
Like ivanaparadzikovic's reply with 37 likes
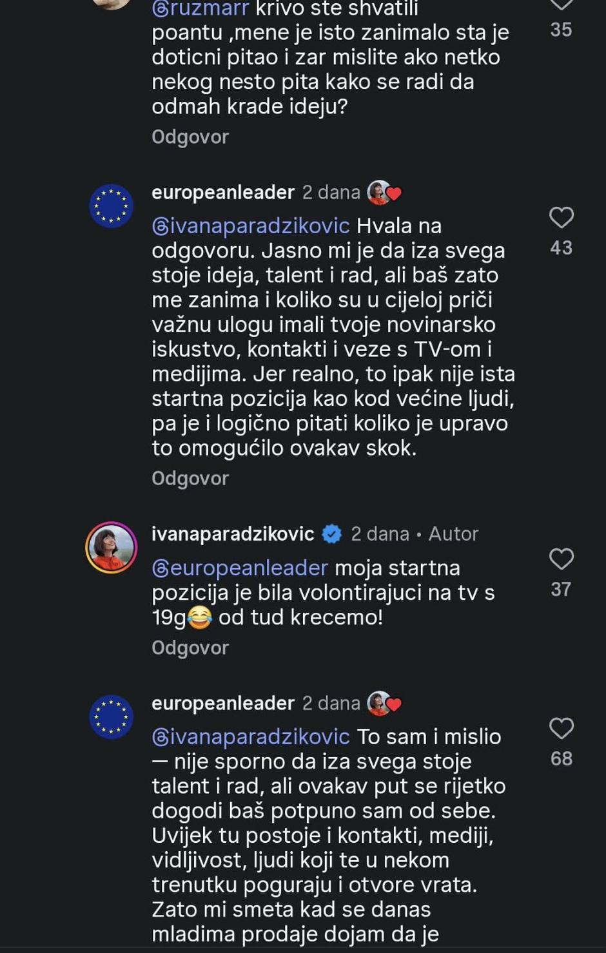coord(561,559)
